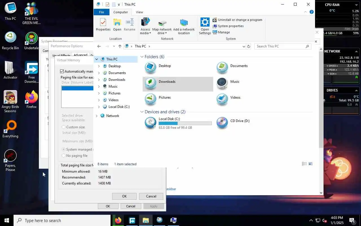
Task: Go back with the Back arrow
Action: click(99, 46)
